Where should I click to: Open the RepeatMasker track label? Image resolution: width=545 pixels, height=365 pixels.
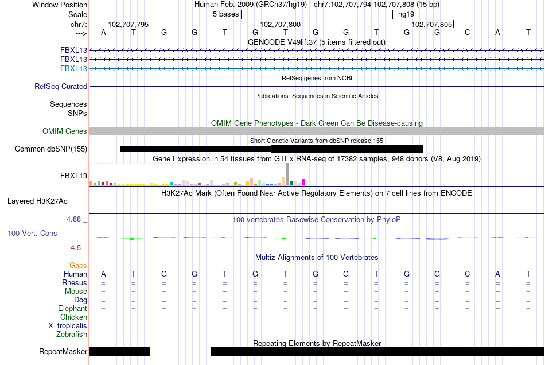pos(63,351)
